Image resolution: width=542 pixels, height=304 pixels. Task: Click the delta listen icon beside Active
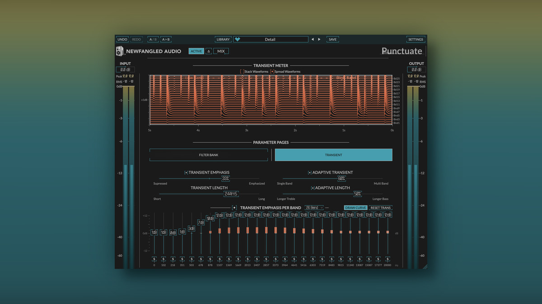(208, 51)
